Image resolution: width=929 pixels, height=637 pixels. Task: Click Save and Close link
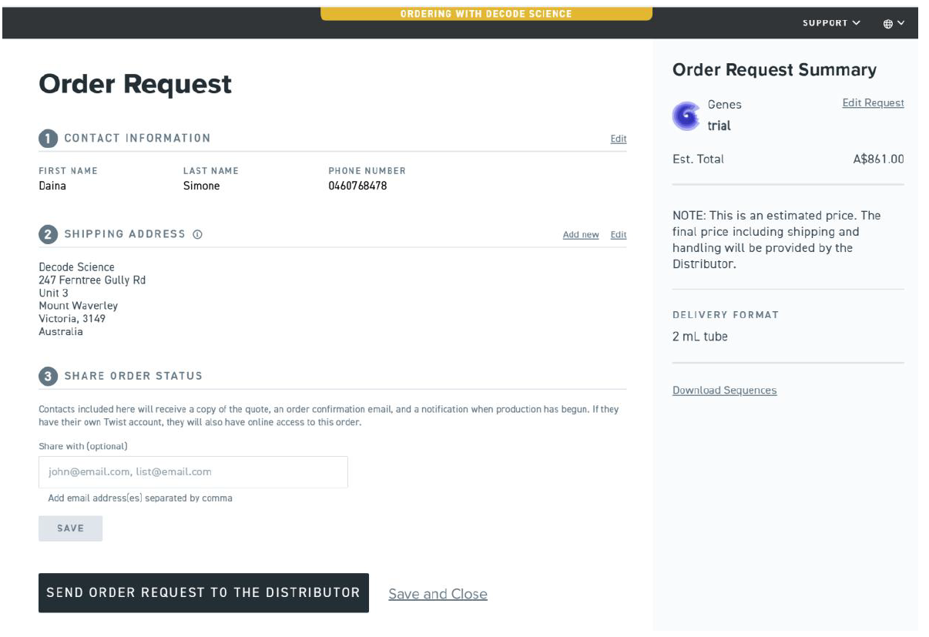(438, 594)
